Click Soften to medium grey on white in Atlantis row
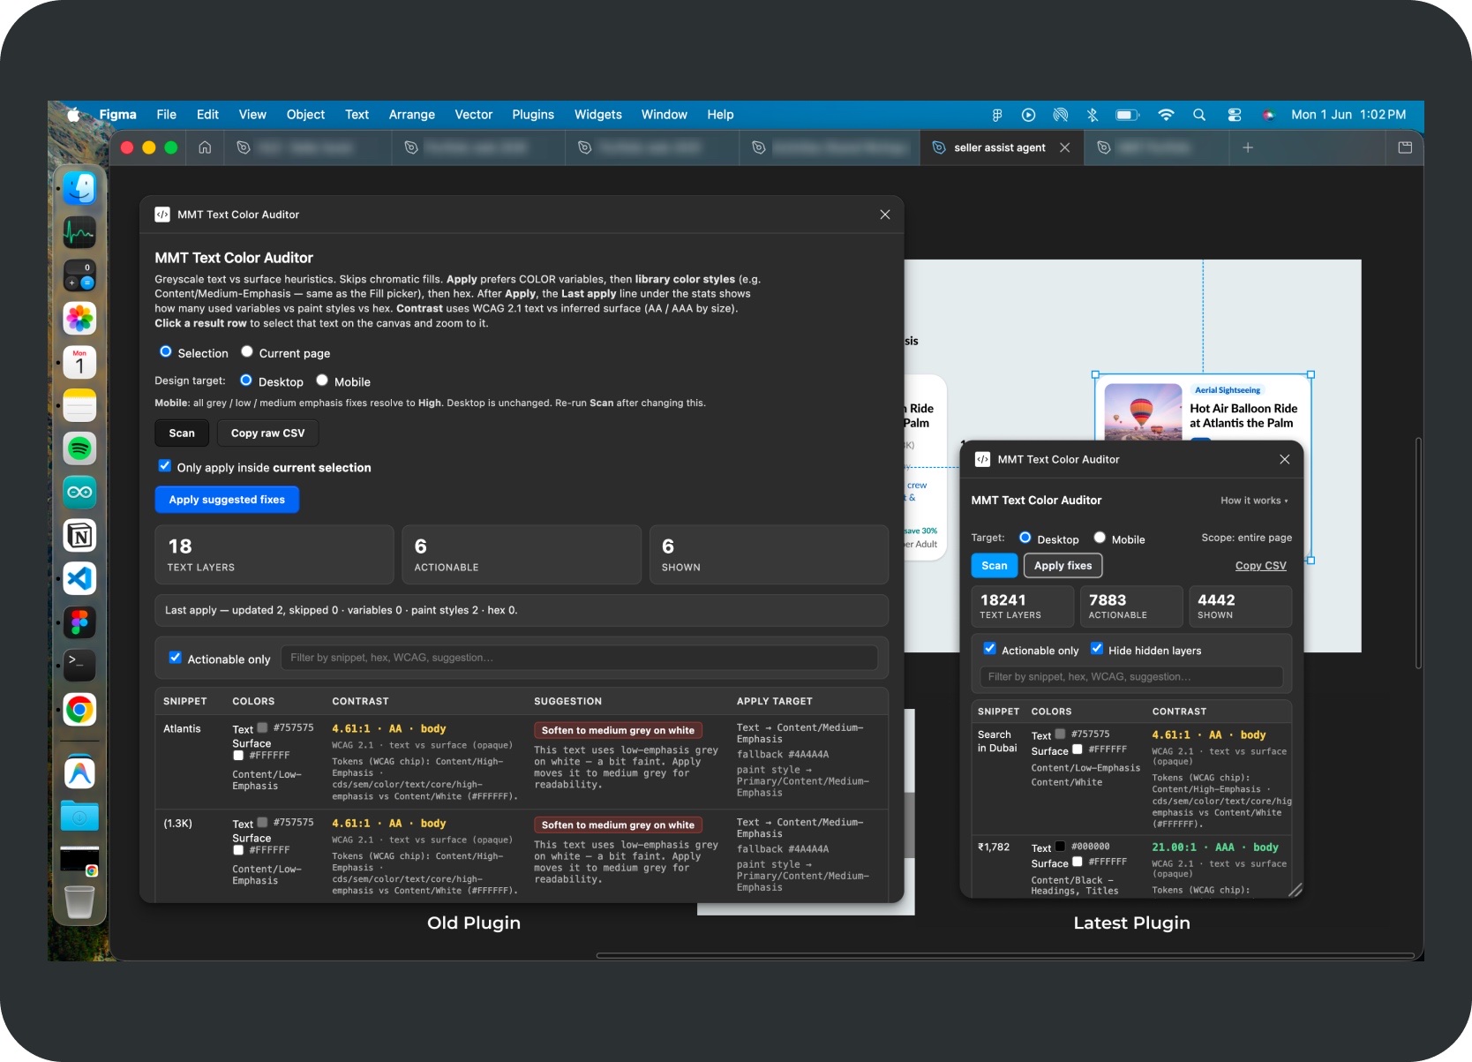The width and height of the screenshot is (1472, 1062). [x=618, y=730]
